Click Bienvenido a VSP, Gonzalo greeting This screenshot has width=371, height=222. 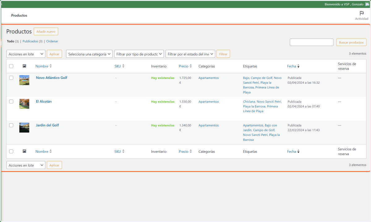[344, 4]
